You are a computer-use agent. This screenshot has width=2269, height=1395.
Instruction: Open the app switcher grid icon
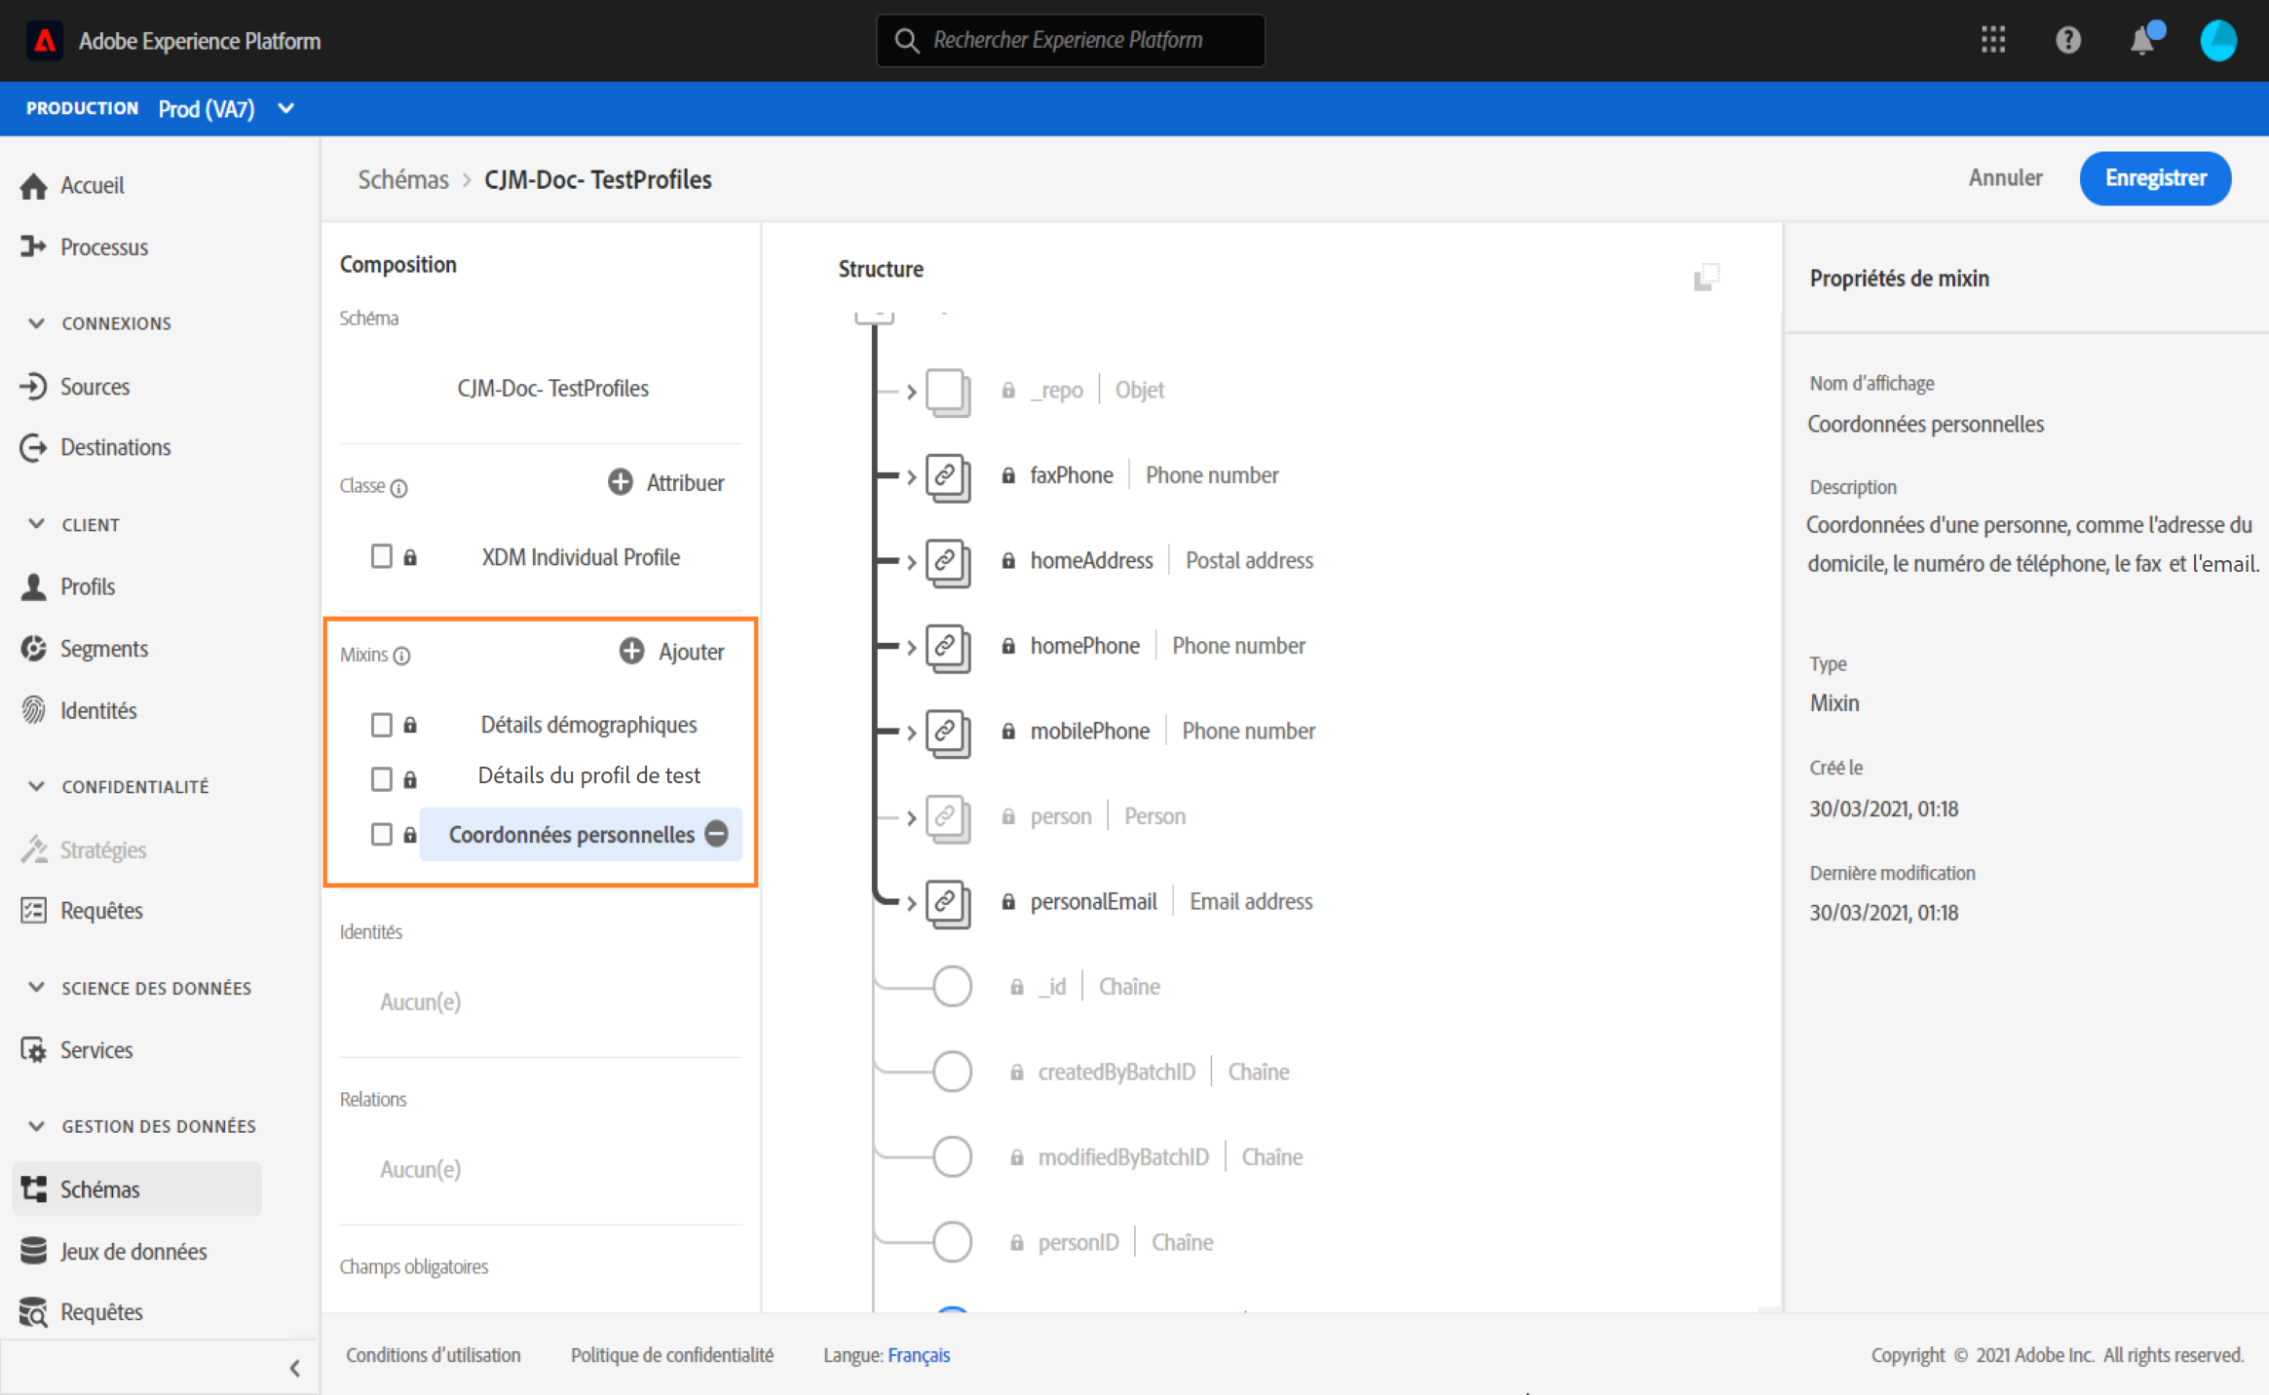(1992, 40)
